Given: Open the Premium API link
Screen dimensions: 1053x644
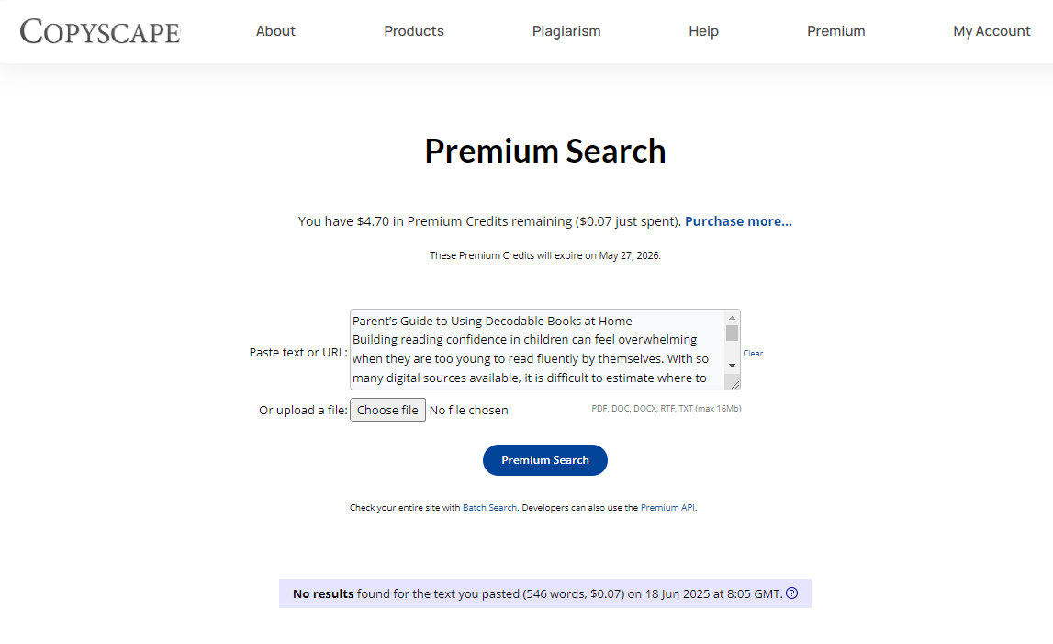Looking at the screenshot, I should pyautogui.click(x=667, y=508).
